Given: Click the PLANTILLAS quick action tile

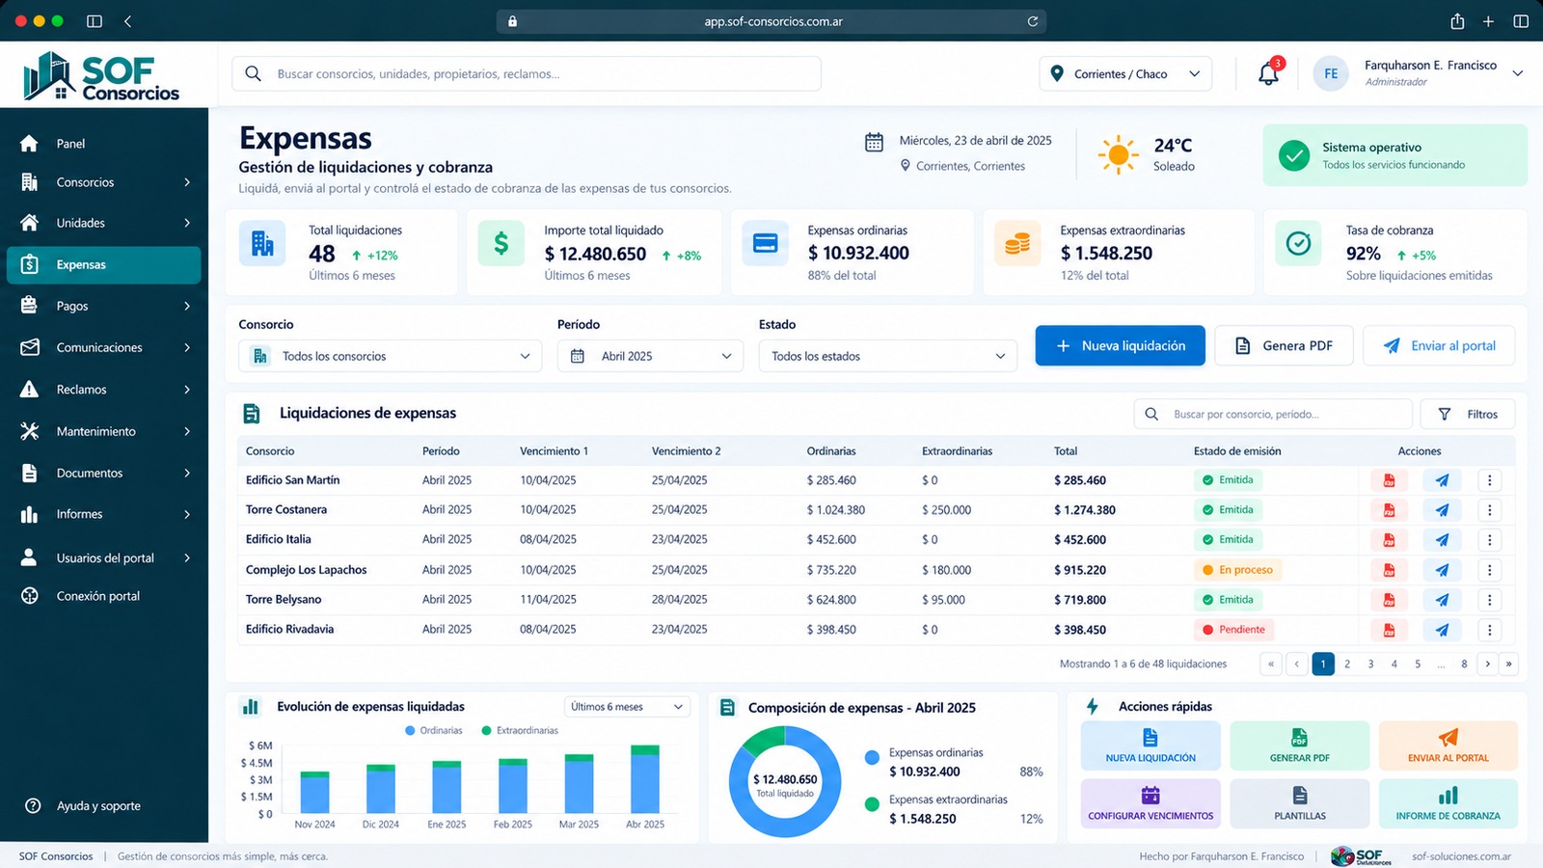Looking at the screenshot, I should pos(1300,803).
